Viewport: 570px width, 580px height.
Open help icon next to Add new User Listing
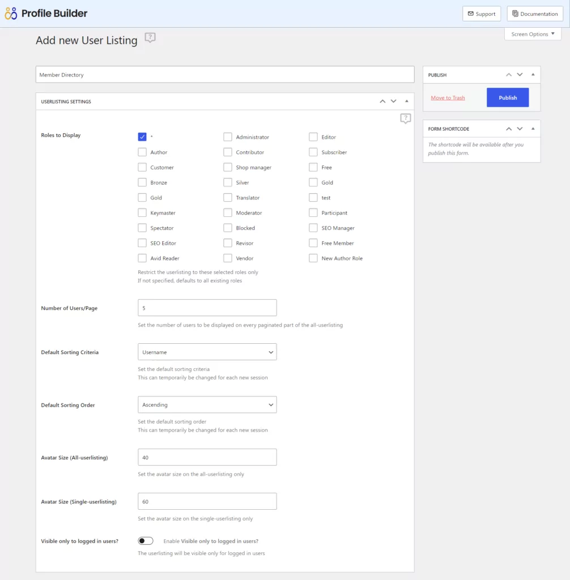pos(150,38)
